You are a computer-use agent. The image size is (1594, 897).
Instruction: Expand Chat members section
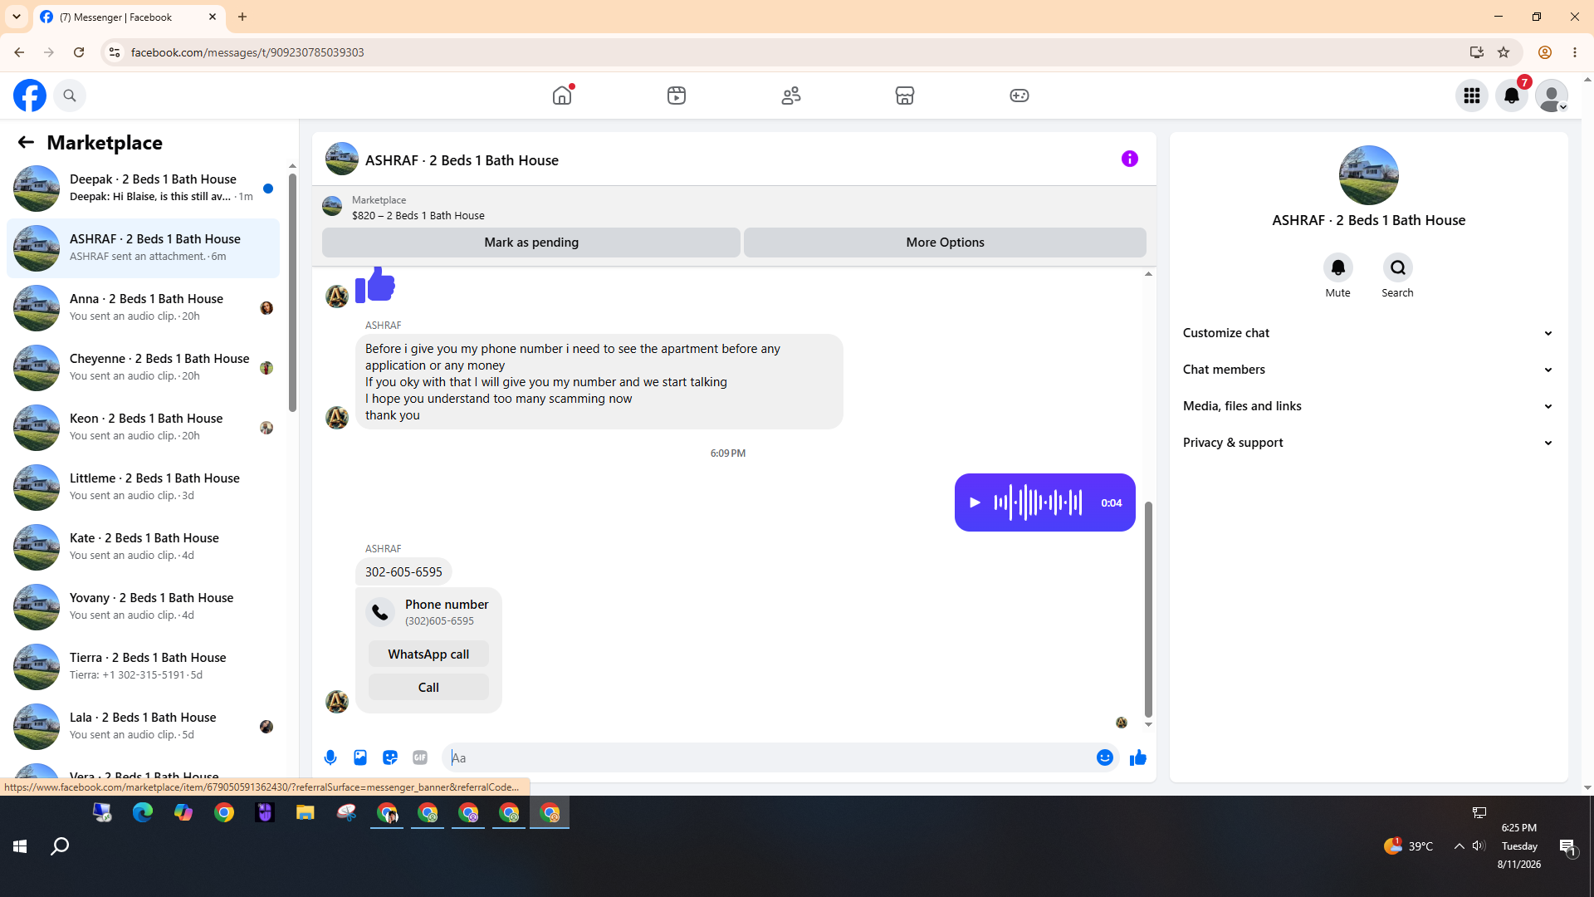point(1368,370)
